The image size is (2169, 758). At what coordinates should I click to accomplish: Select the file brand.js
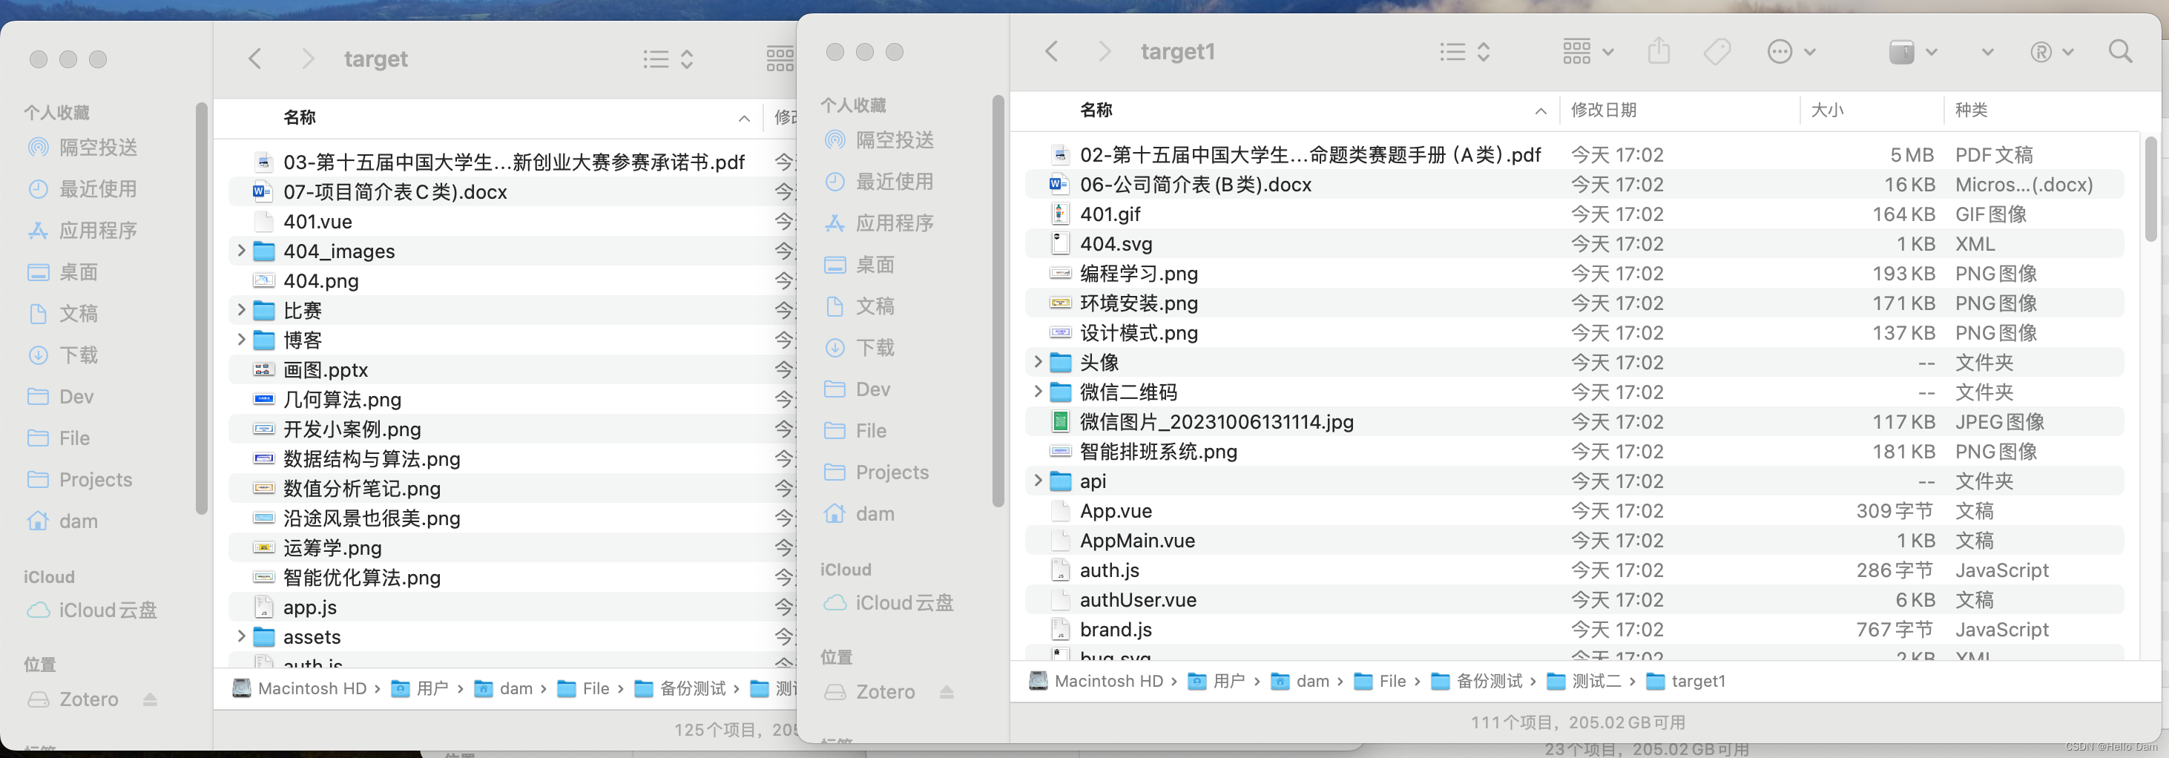(x=1573, y=629)
